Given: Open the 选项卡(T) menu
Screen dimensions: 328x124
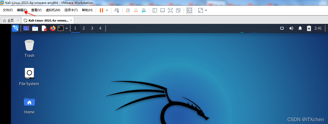Looking at the screenshot, I should click(x=71, y=10).
